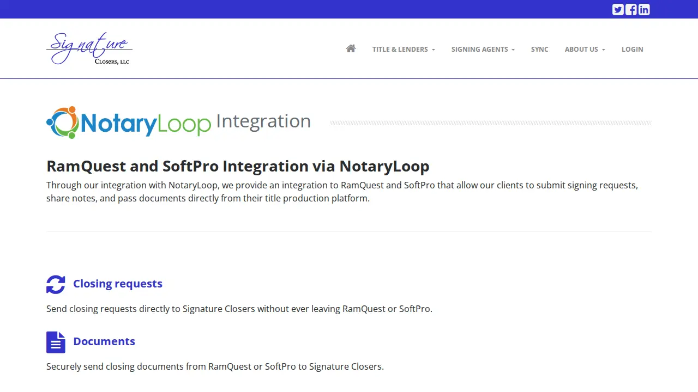Expand the Title & Lenders menu
This screenshot has width=698, height=392.
point(404,49)
